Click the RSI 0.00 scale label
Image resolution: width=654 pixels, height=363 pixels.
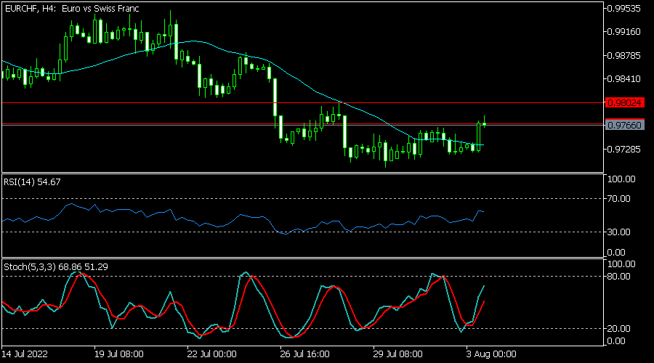[x=616, y=253]
